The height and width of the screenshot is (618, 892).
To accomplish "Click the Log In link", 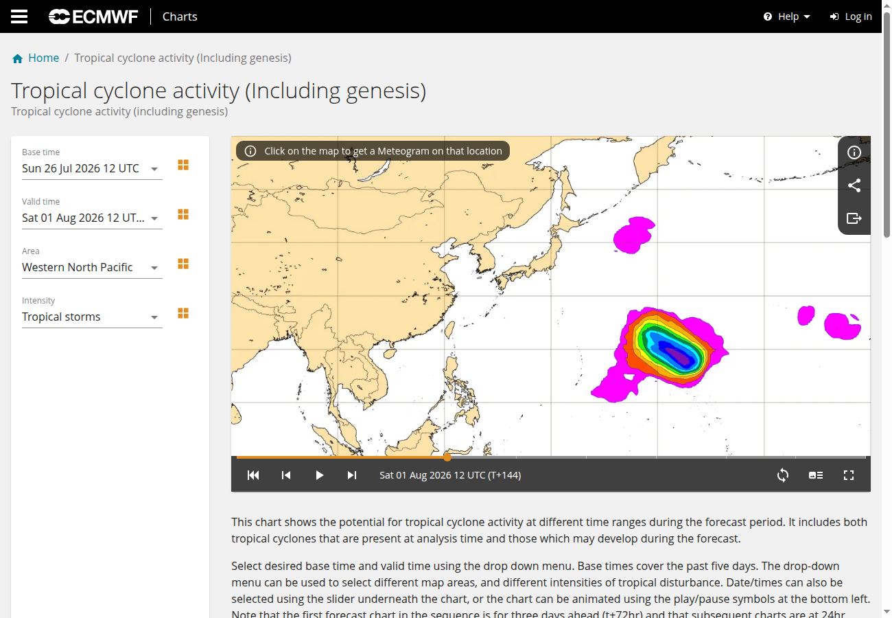I will [x=851, y=16].
